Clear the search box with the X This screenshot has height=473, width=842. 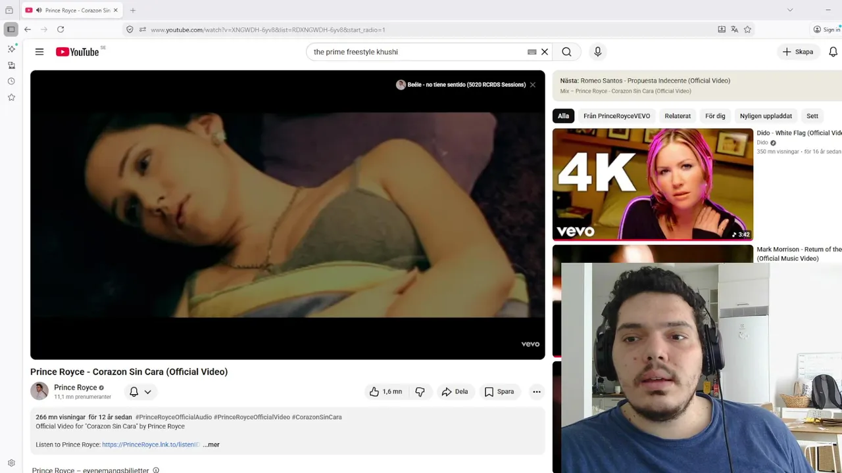click(545, 52)
